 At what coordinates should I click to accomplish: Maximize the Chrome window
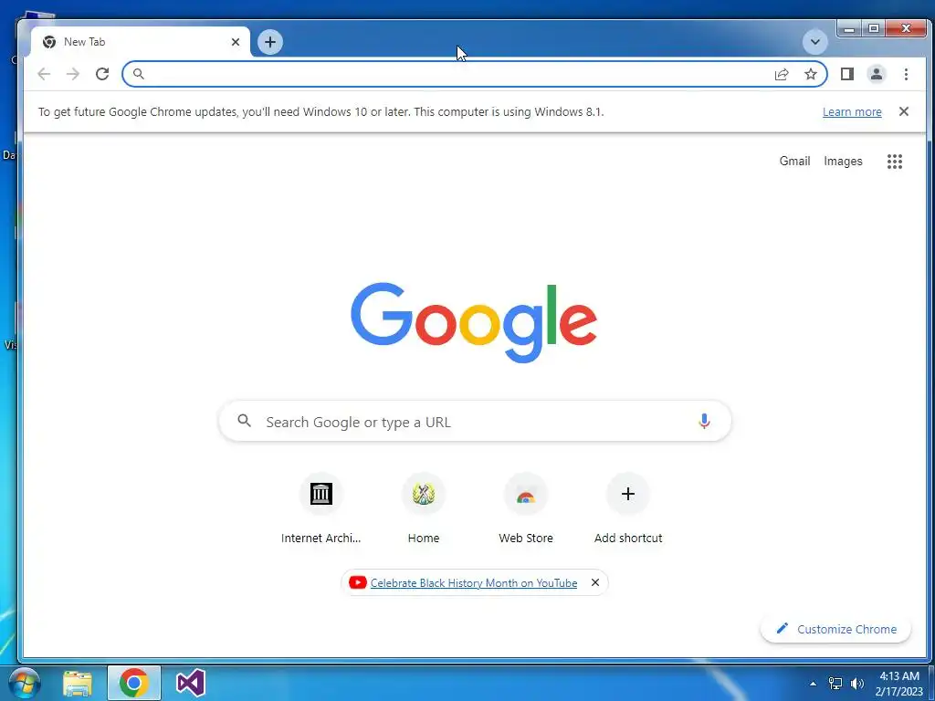tap(874, 28)
